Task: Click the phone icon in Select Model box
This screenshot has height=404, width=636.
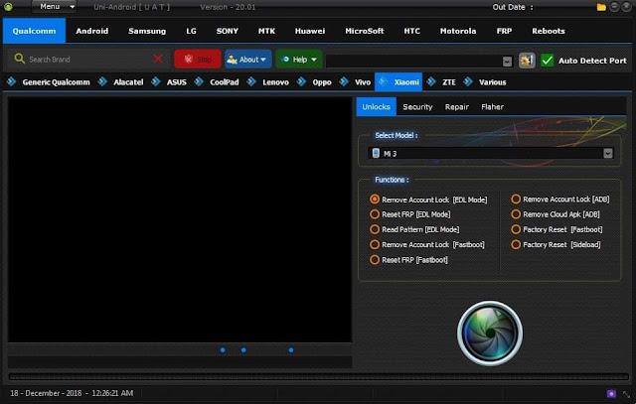Action: pyautogui.click(x=376, y=153)
